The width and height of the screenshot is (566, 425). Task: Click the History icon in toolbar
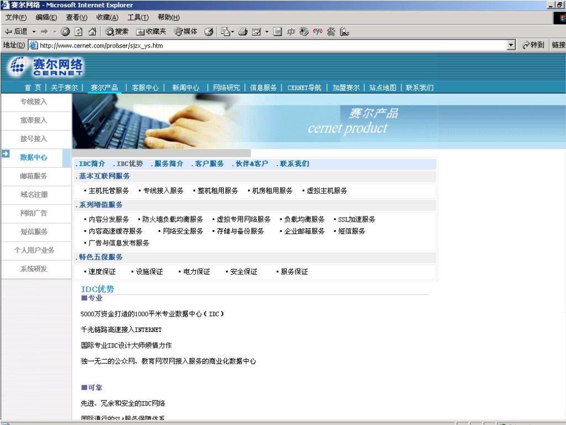208,32
